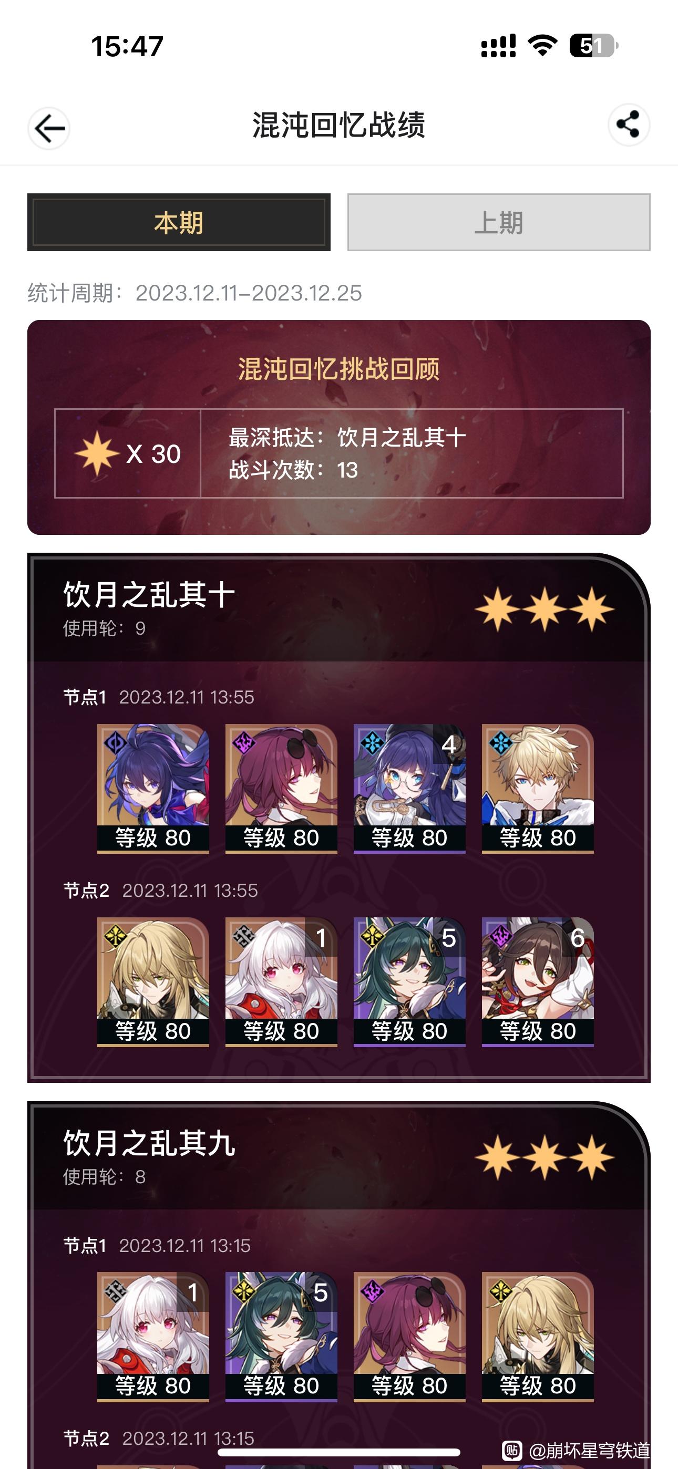Open the 饮月之乱其九 stage header

coord(339,1156)
